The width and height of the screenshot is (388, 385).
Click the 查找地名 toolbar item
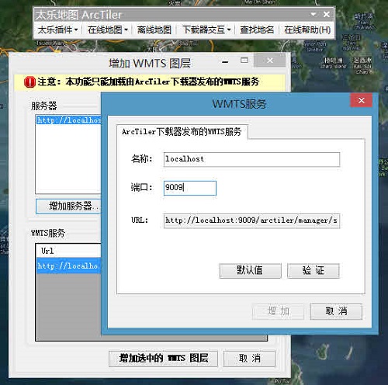click(x=257, y=29)
